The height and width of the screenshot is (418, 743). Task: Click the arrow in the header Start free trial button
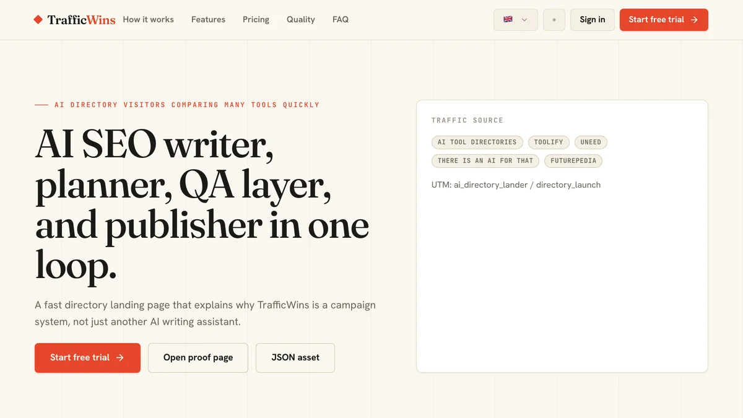694,20
